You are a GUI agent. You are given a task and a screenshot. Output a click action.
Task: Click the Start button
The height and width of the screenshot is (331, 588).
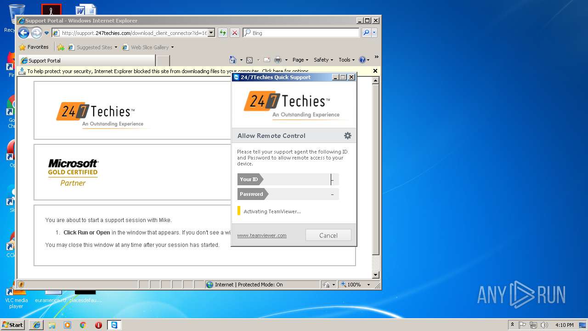(12, 325)
